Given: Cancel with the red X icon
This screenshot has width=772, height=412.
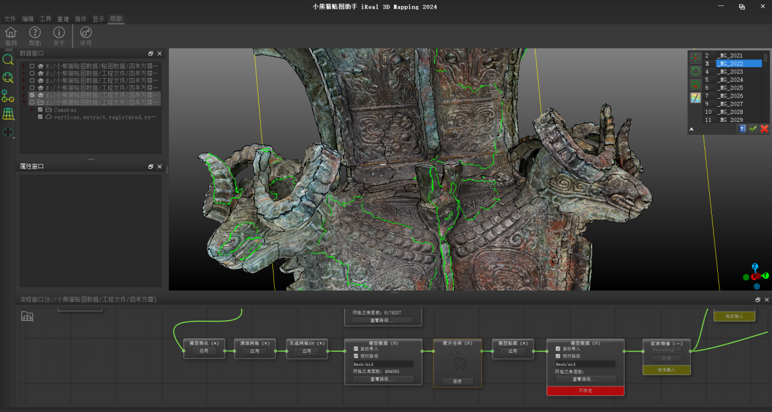Looking at the screenshot, I should 764,129.
